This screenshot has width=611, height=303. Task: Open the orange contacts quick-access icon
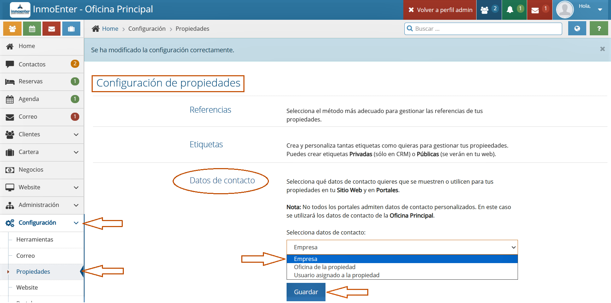[x=12, y=29]
